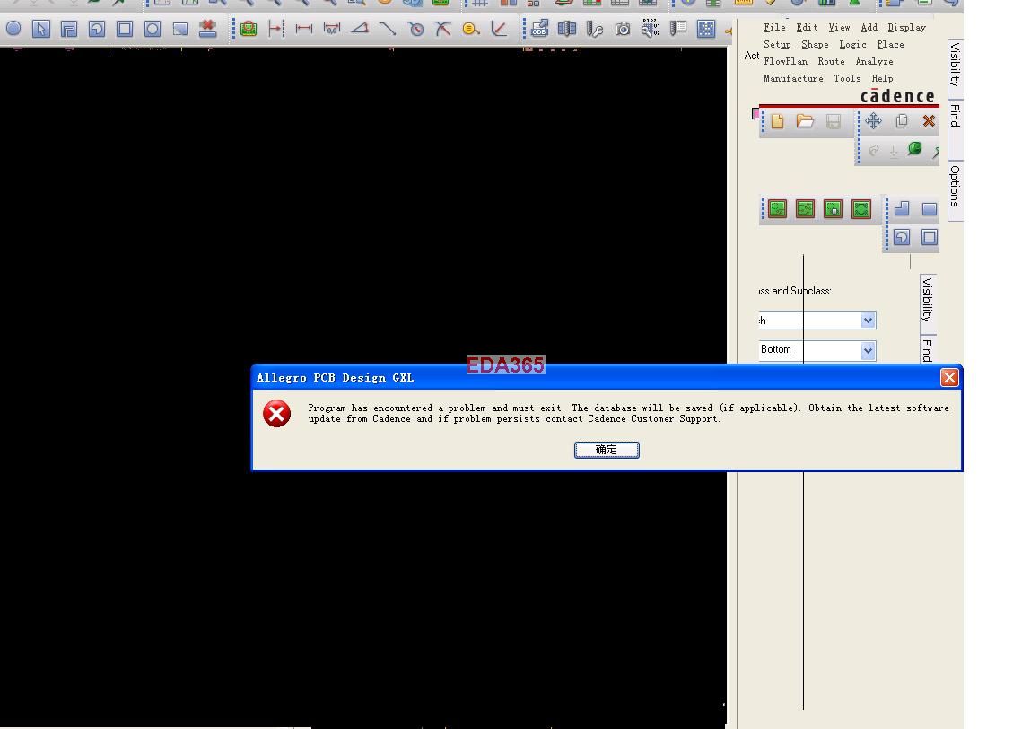Click the ODB export icon
Viewport: 1013px width, 729px height.
[x=539, y=29]
